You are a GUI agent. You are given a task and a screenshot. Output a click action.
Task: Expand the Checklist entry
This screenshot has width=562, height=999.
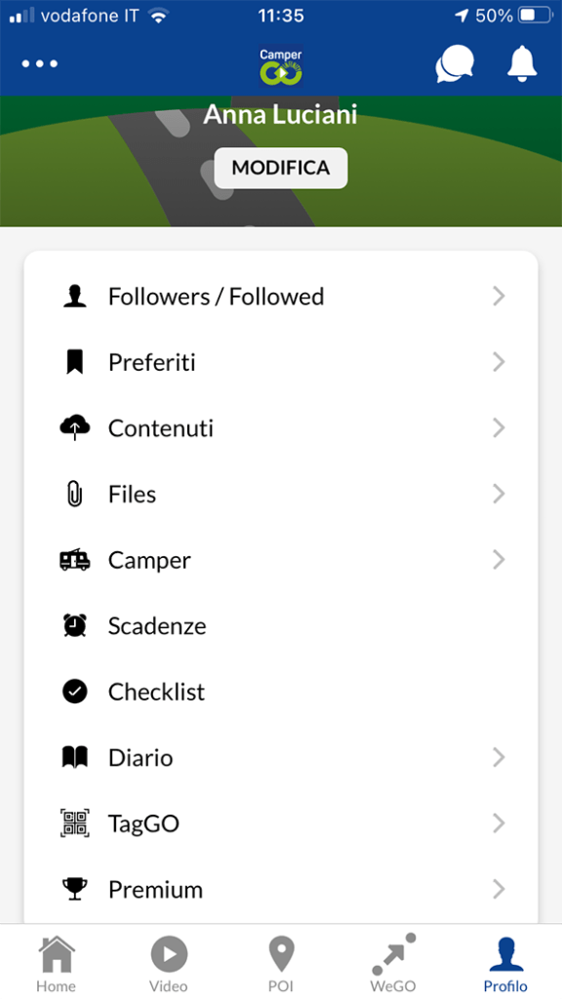coord(156,691)
